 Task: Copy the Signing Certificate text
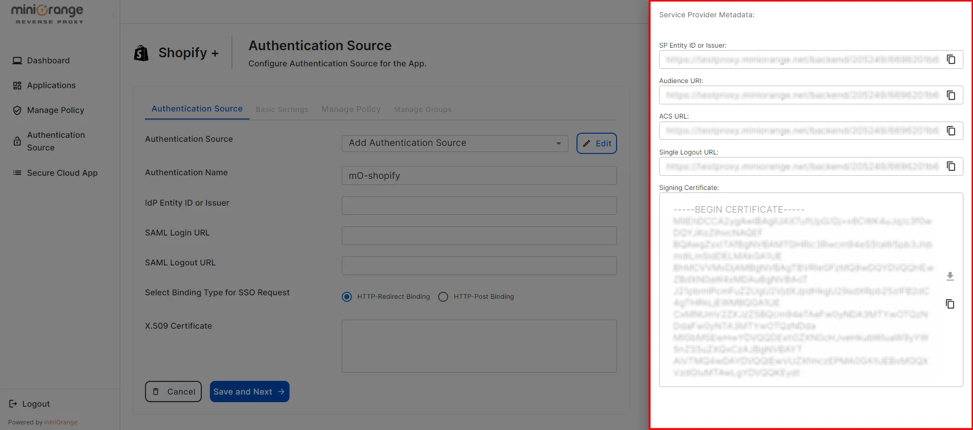[950, 304]
